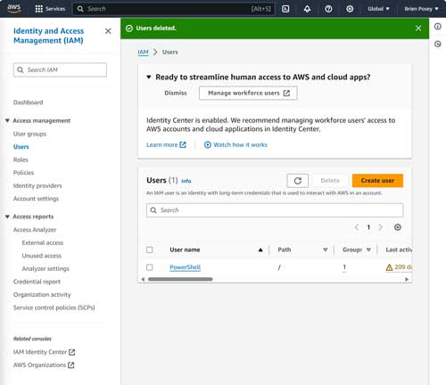
Task: Select all users checkbox in header
Action: click(150, 250)
